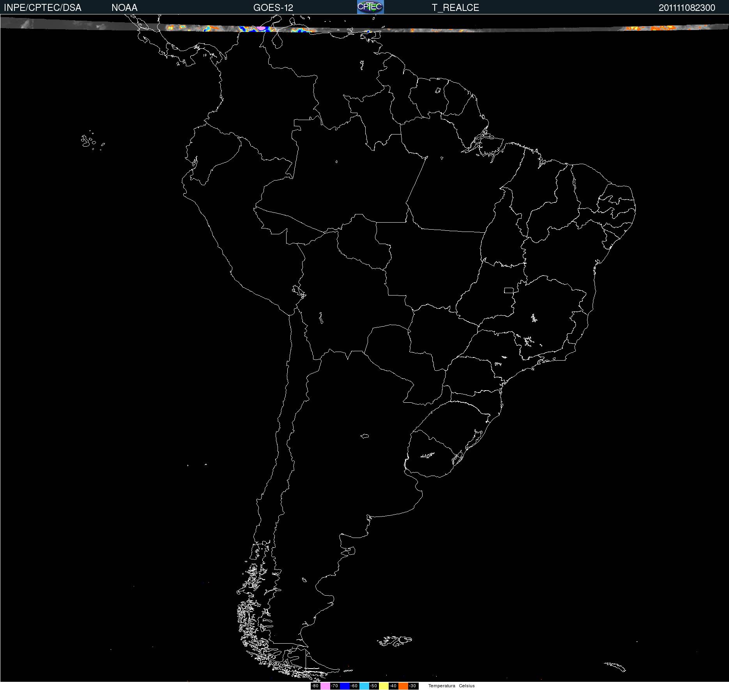Click the Temperatura legend label

tap(442, 686)
